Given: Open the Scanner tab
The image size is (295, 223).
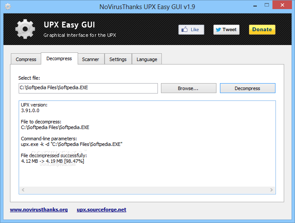Looking at the screenshot, I should 91,59.
